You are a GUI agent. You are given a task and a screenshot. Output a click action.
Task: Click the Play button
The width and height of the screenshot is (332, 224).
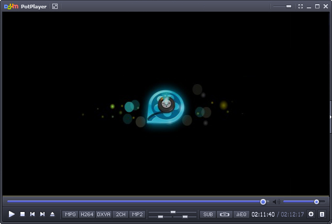click(x=12, y=214)
